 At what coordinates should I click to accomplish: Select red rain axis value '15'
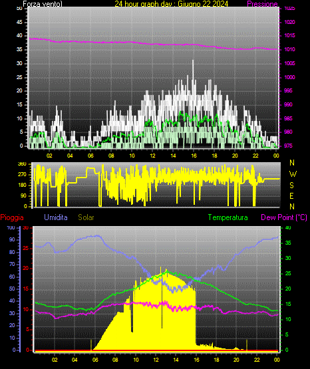[x=26, y=289]
